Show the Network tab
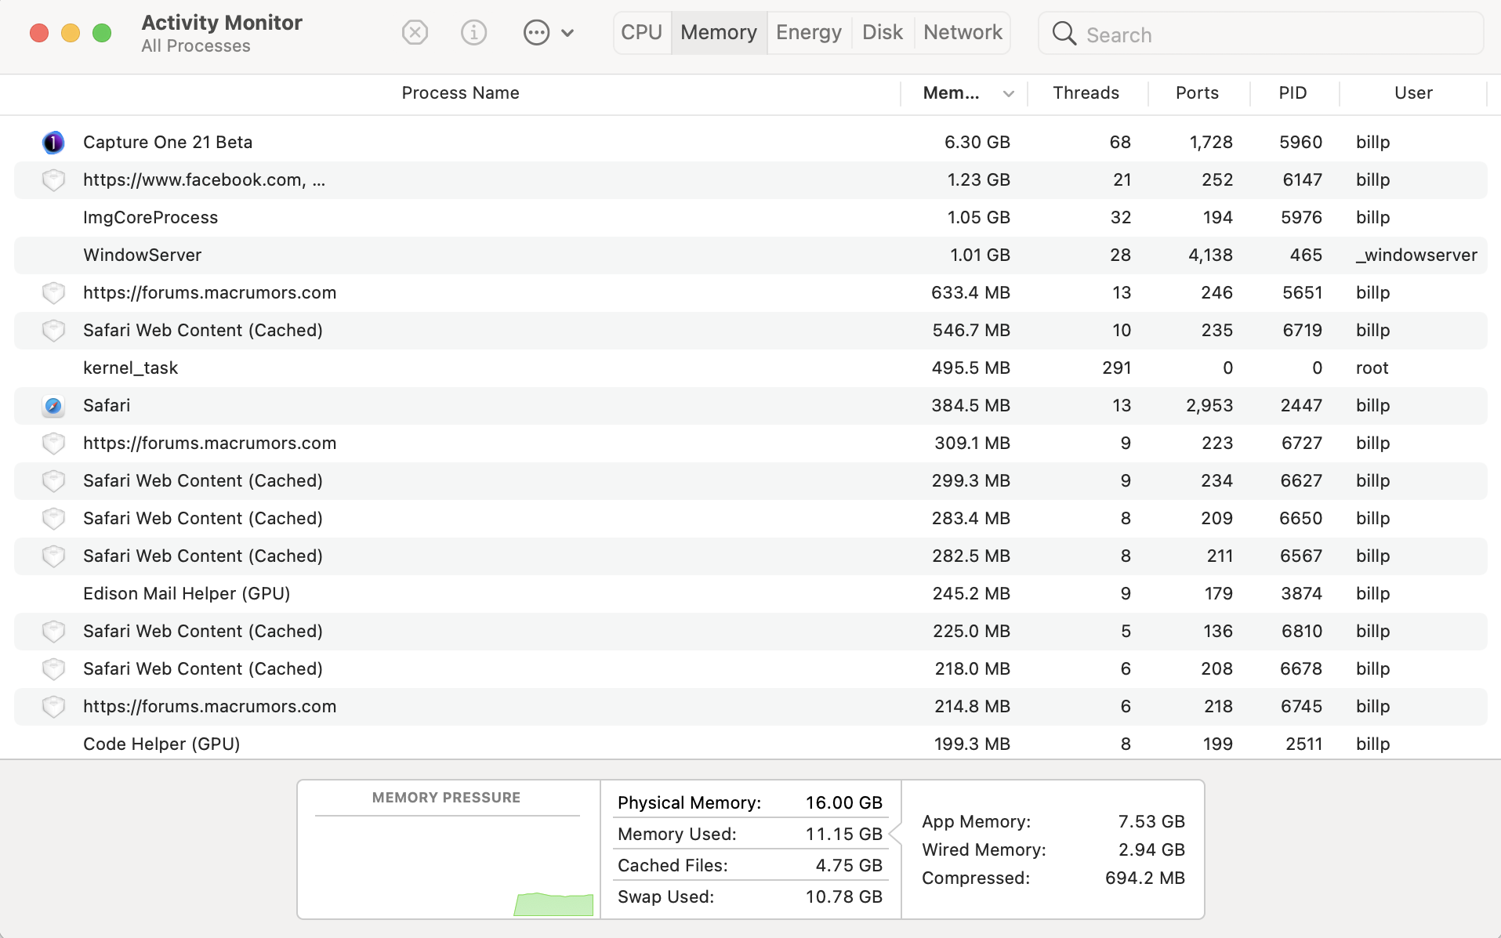1501x938 pixels. tap(963, 33)
